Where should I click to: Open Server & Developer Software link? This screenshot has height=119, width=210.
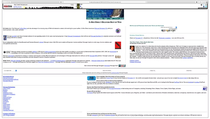[11, 79]
